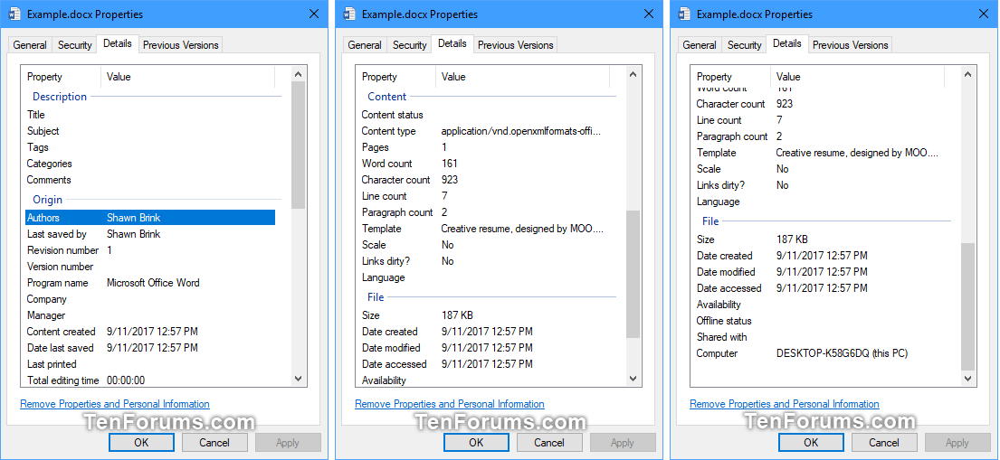Click scroll up arrow in left window list
The height and width of the screenshot is (460, 1000).
point(298,74)
